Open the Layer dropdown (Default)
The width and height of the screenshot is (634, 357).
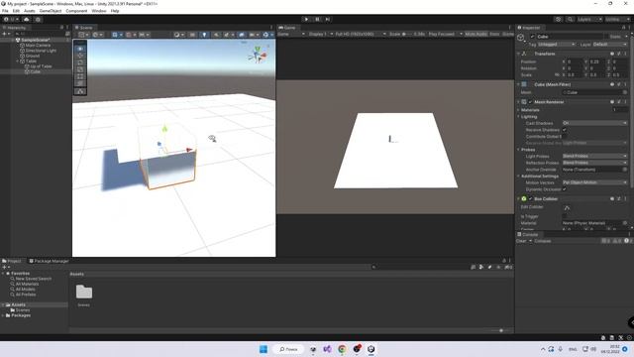point(610,44)
